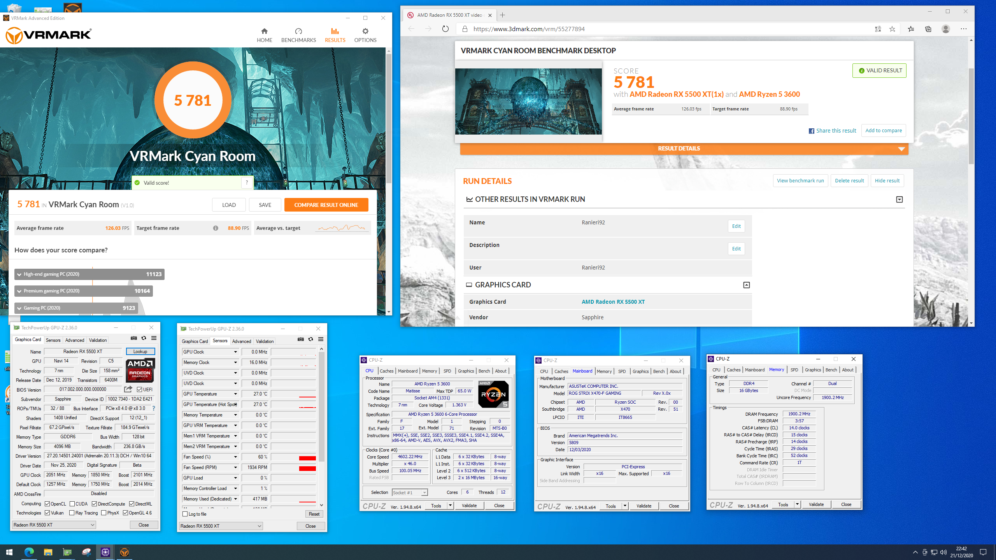Image resolution: width=996 pixels, height=560 pixels.
Task: Select the AMD Radeon RX 5500 XT browser tab
Action: tap(449, 15)
